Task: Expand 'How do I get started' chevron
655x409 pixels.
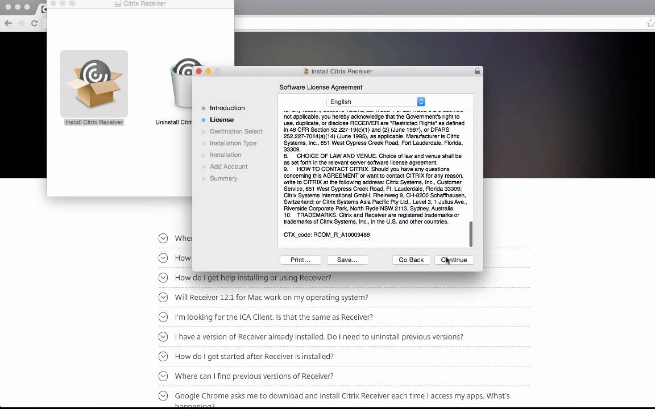Action: click(163, 356)
